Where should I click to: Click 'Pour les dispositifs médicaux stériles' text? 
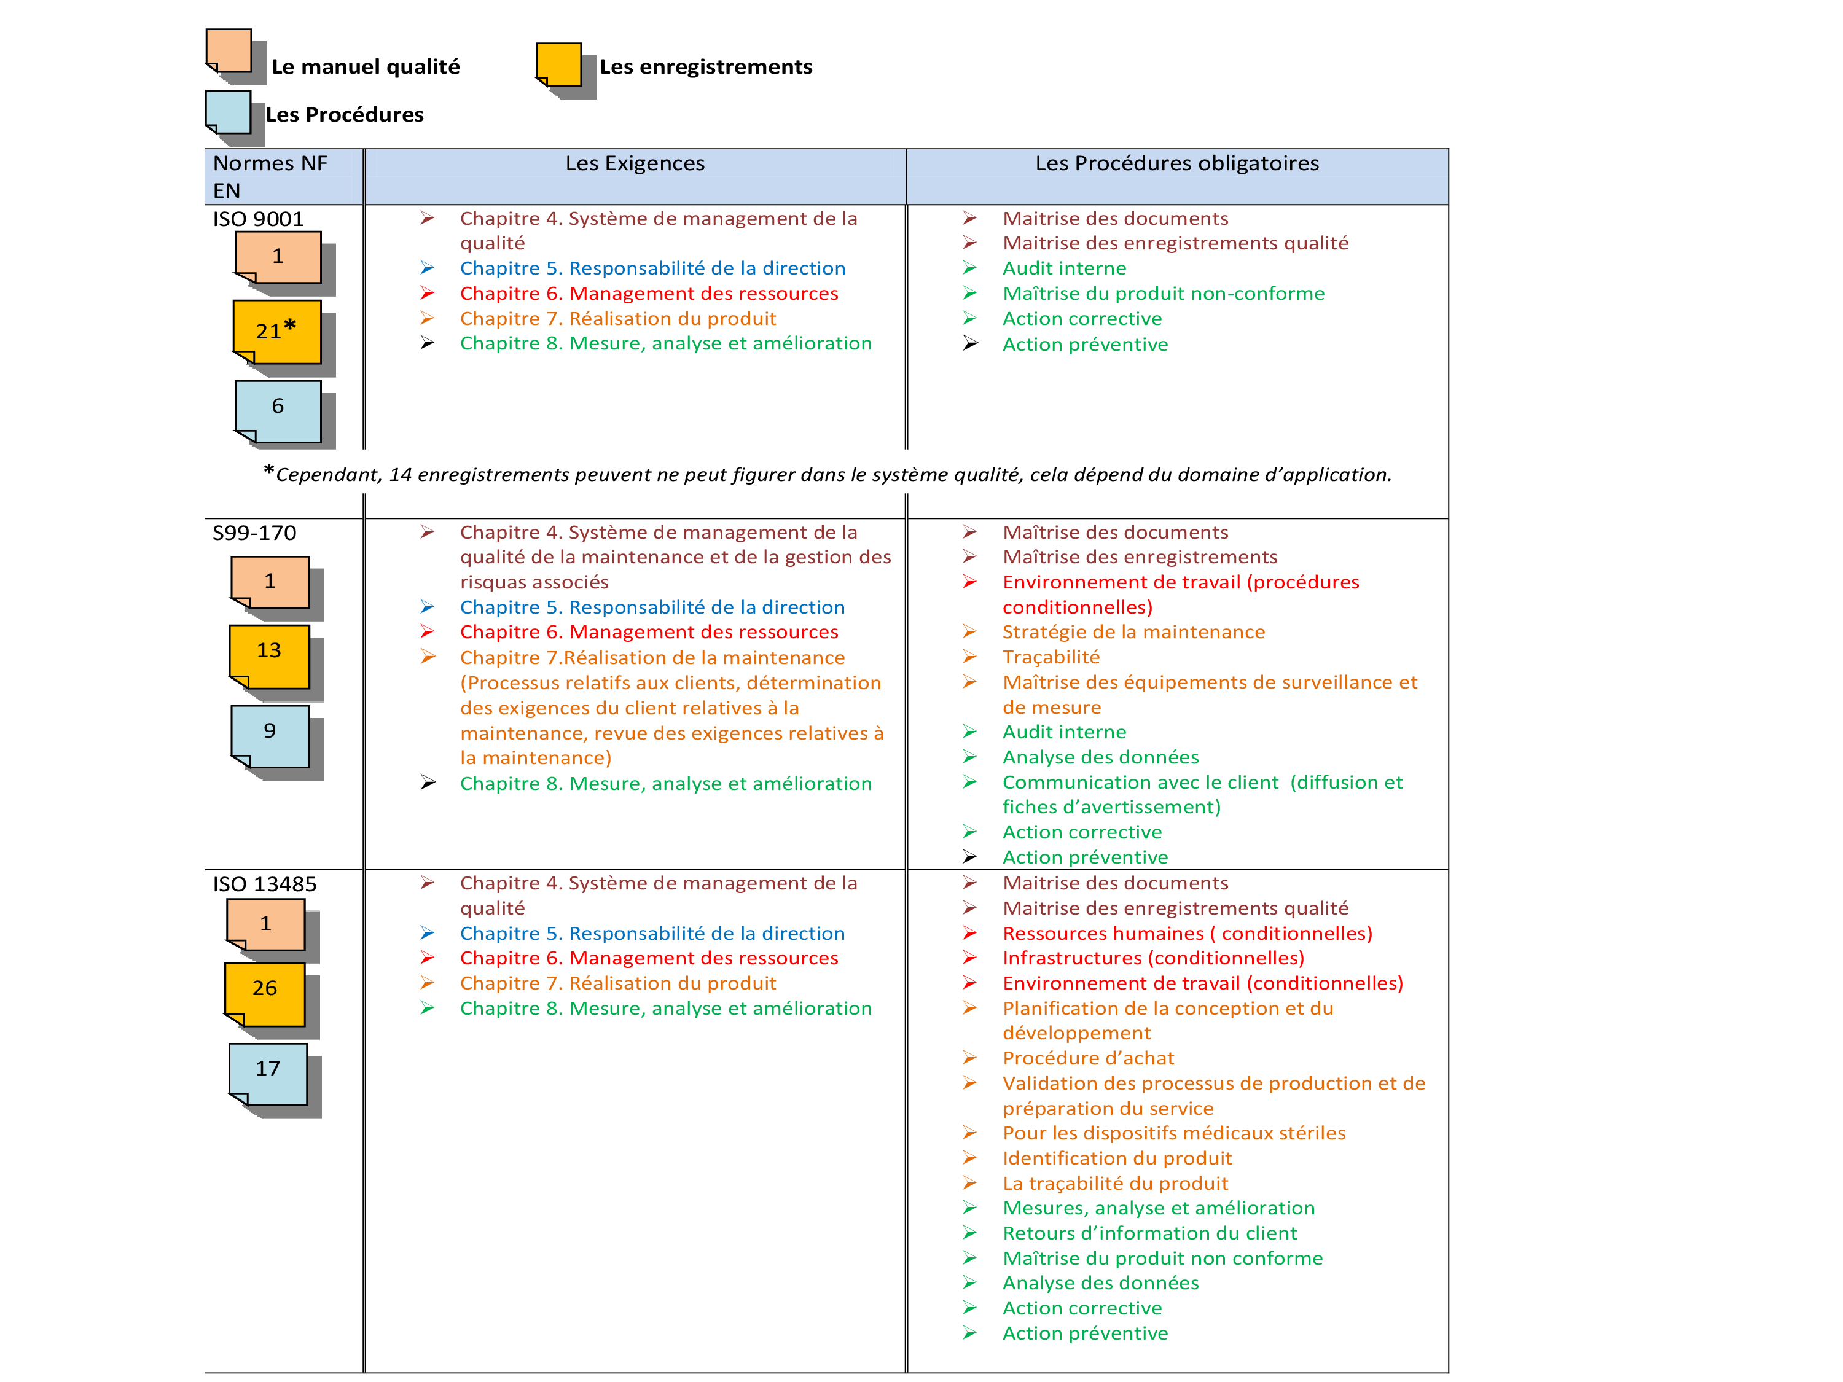pos(1174,1134)
